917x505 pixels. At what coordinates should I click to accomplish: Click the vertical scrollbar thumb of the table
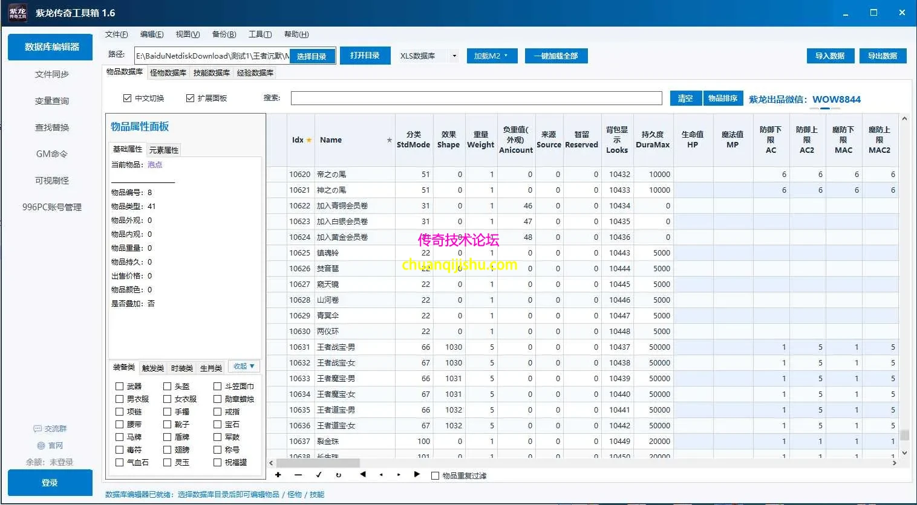(904, 435)
